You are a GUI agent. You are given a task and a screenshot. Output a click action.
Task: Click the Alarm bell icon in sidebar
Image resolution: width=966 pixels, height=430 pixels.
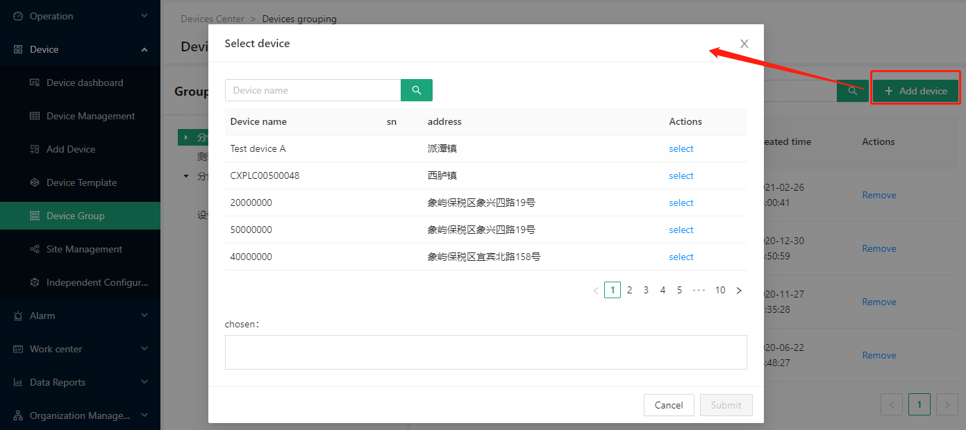click(18, 316)
